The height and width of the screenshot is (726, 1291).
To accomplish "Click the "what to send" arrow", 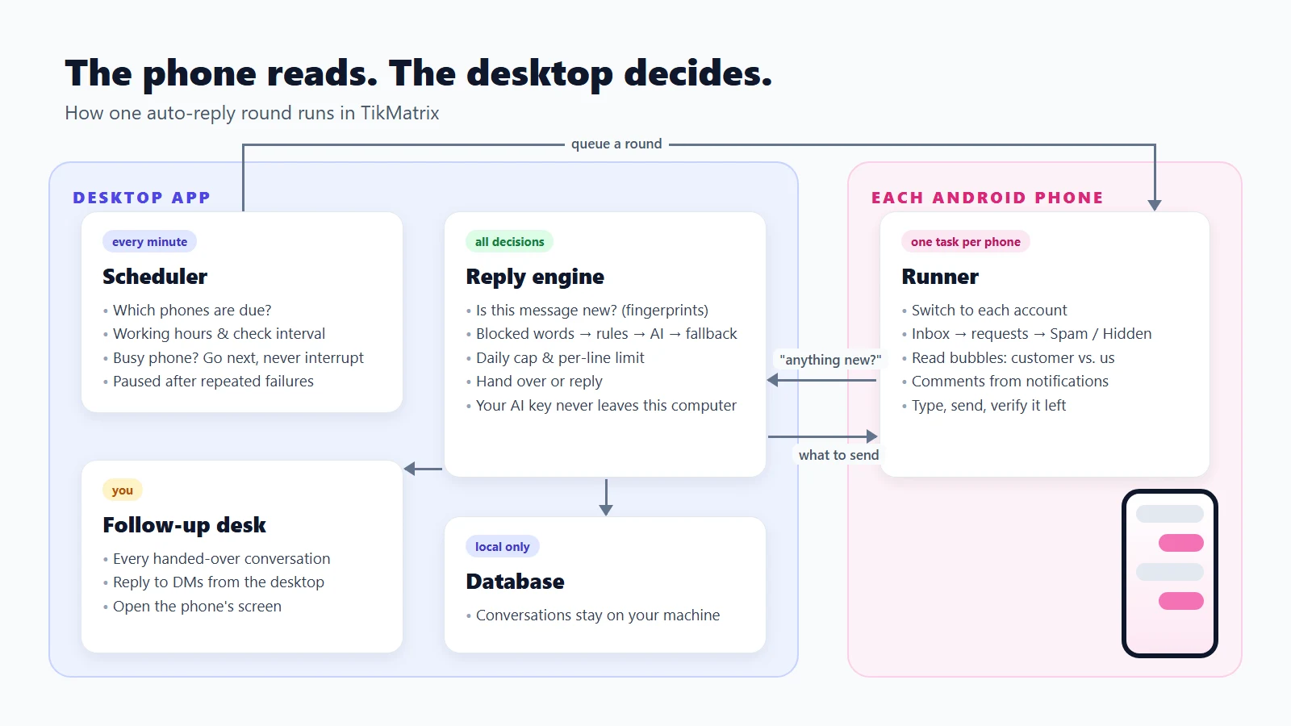I will 823,436.
